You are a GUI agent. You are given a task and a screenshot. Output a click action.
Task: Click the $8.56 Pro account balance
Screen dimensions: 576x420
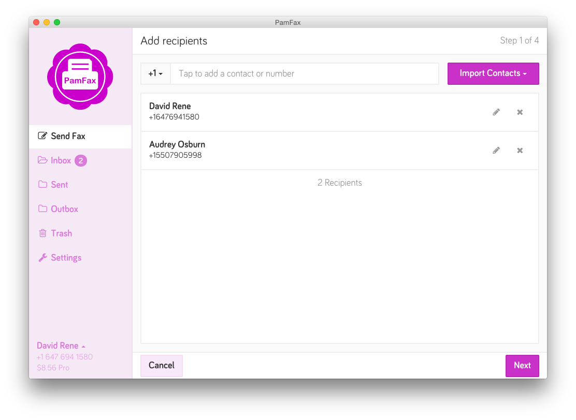coord(53,368)
